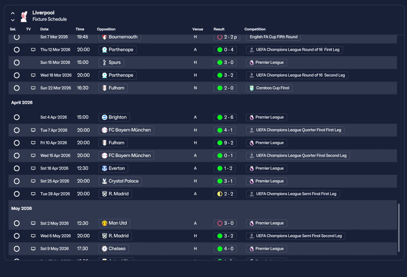Image resolution: width=407 pixels, height=277 pixels.
Task: Sort by the Venue column header
Action: [198, 29]
